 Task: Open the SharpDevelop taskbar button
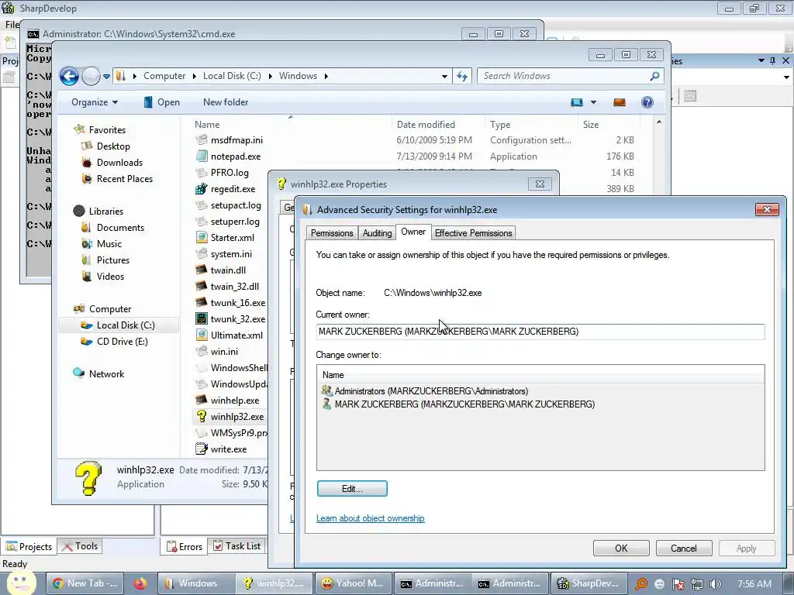(589, 583)
